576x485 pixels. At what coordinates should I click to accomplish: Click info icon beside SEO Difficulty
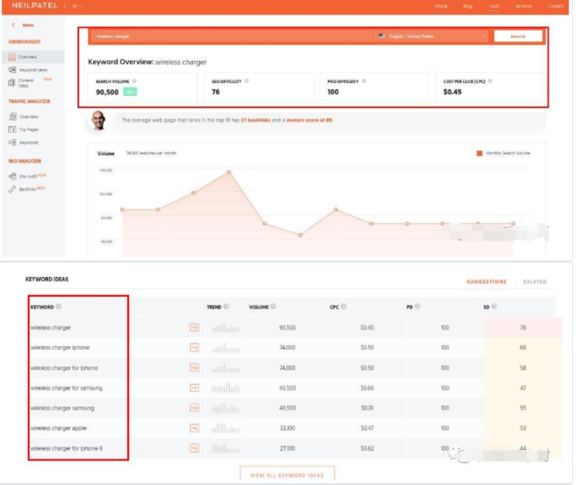[x=247, y=81]
